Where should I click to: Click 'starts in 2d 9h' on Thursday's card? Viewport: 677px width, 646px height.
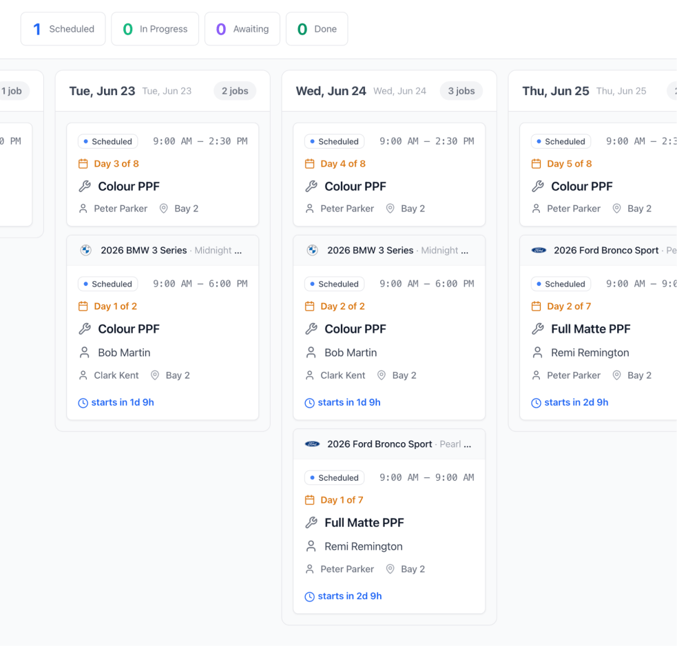576,402
